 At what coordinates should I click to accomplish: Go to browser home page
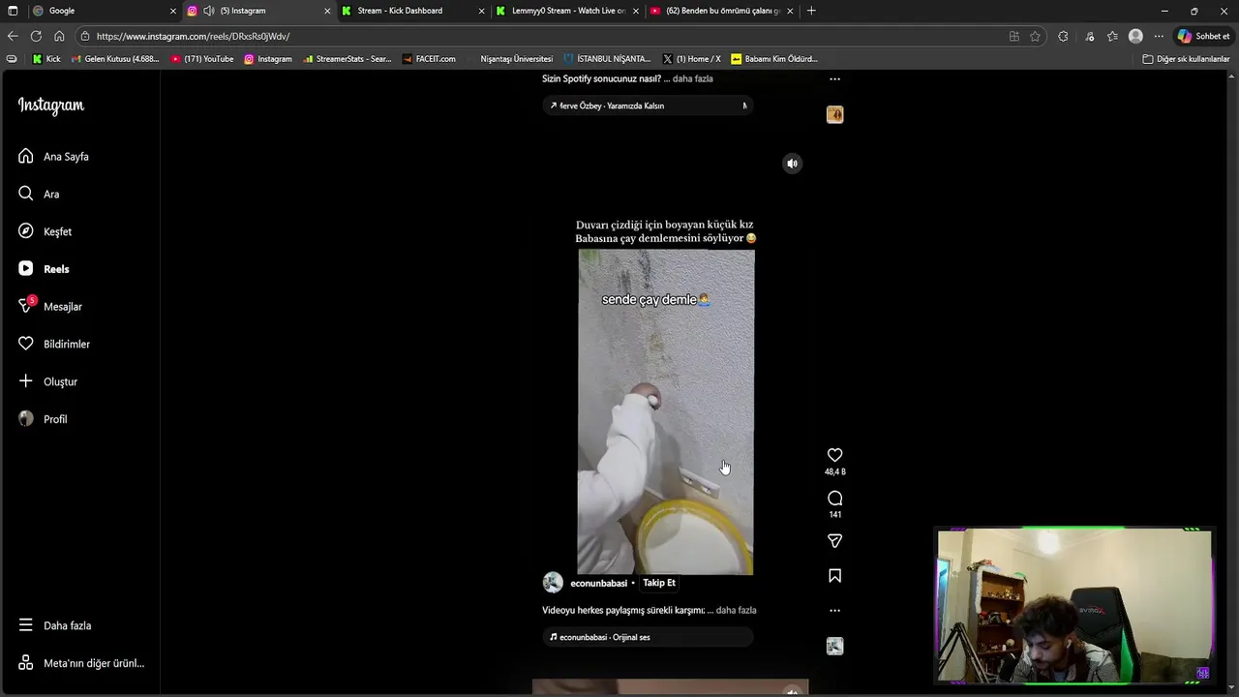(x=59, y=36)
